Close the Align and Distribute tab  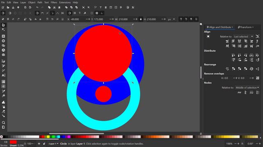[232, 27]
